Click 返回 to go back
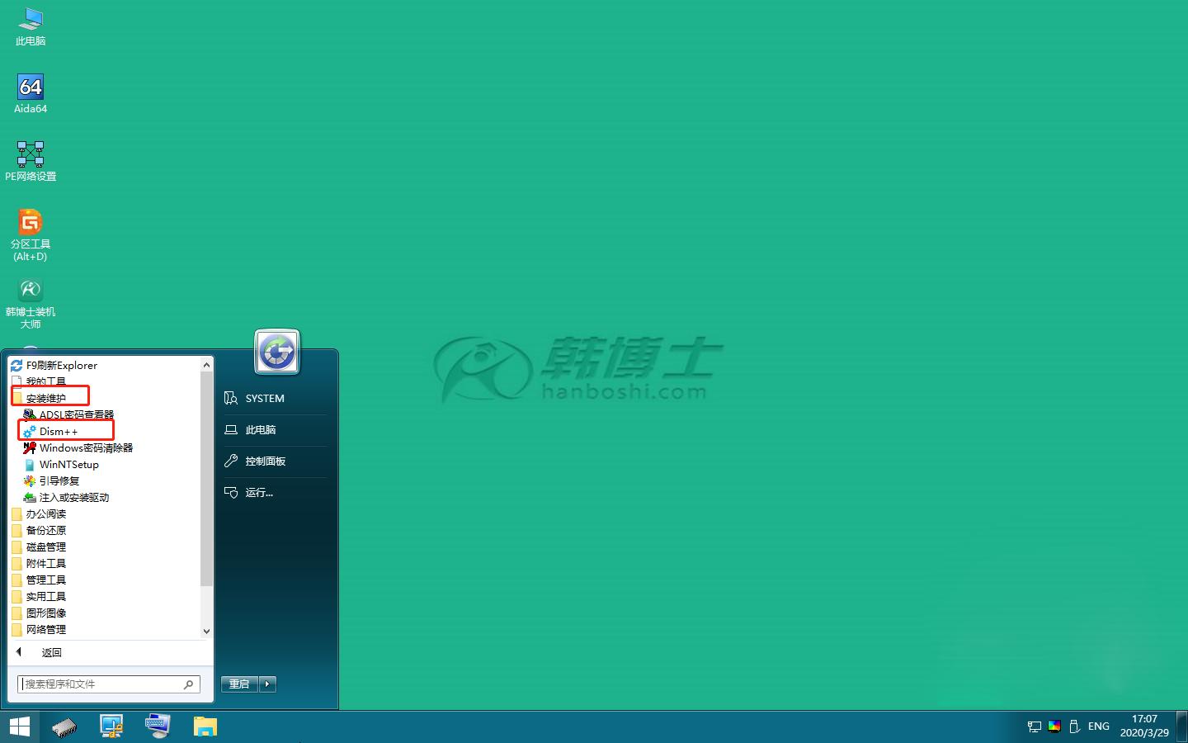 (51, 652)
